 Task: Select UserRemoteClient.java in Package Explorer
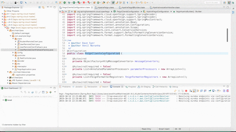[29, 44]
